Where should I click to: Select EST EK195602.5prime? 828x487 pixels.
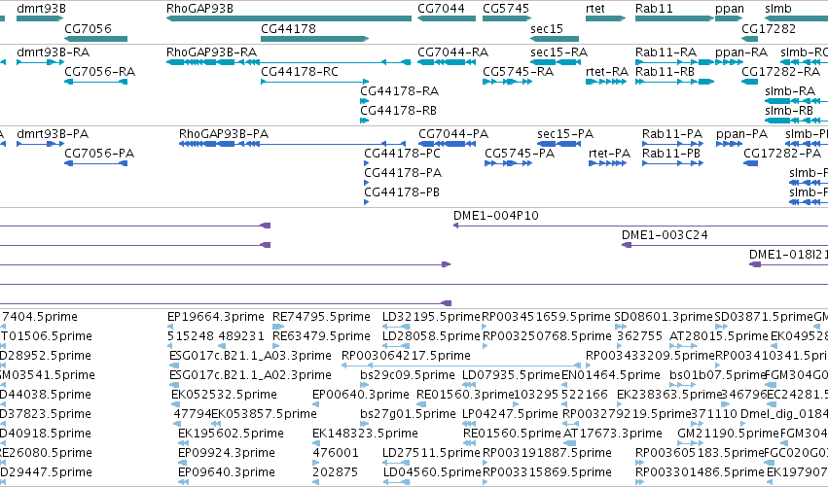[x=231, y=434]
